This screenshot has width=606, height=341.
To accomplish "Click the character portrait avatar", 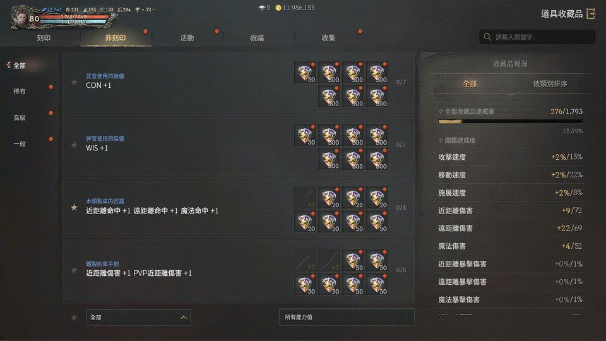I will coord(21,18).
